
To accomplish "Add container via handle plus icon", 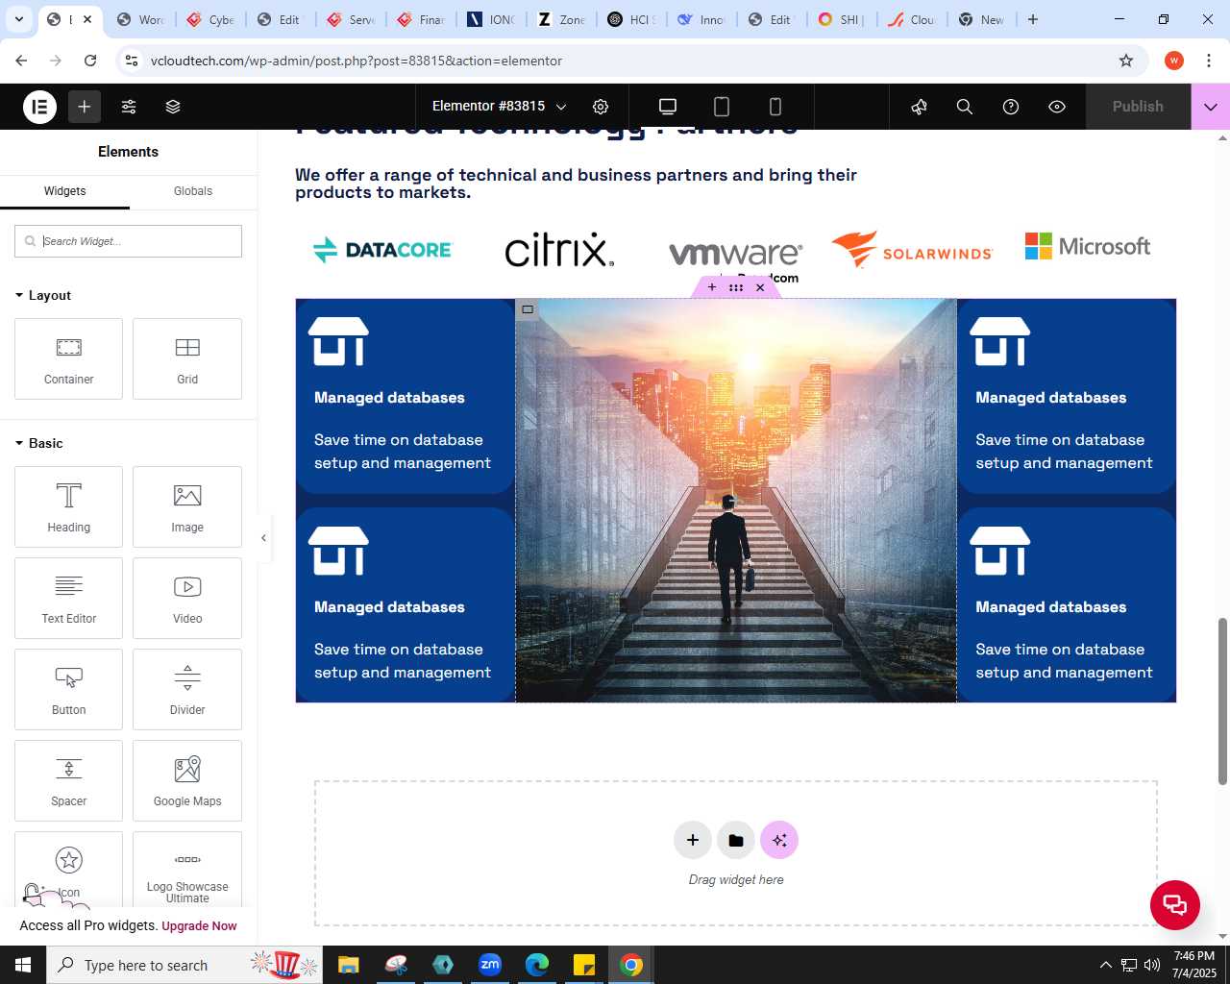I will tap(711, 287).
